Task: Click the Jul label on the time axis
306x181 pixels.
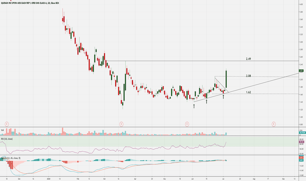Action: pyautogui.click(x=223, y=179)
